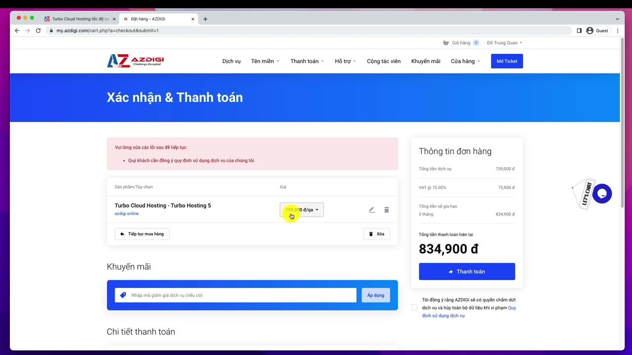Expand the Hỗ trợ menu

pos(345,61)
